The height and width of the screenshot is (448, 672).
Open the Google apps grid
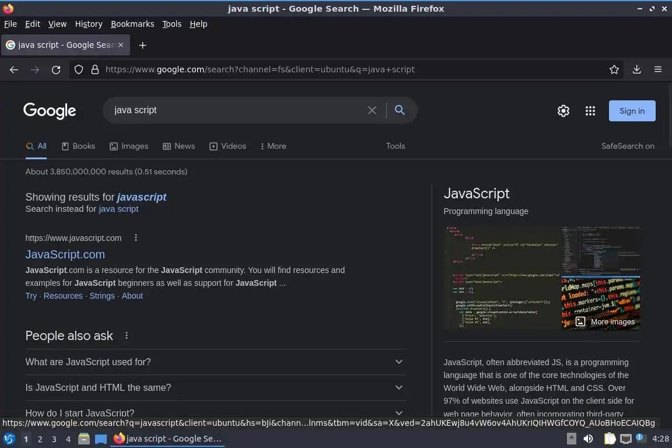click(590, 111)
